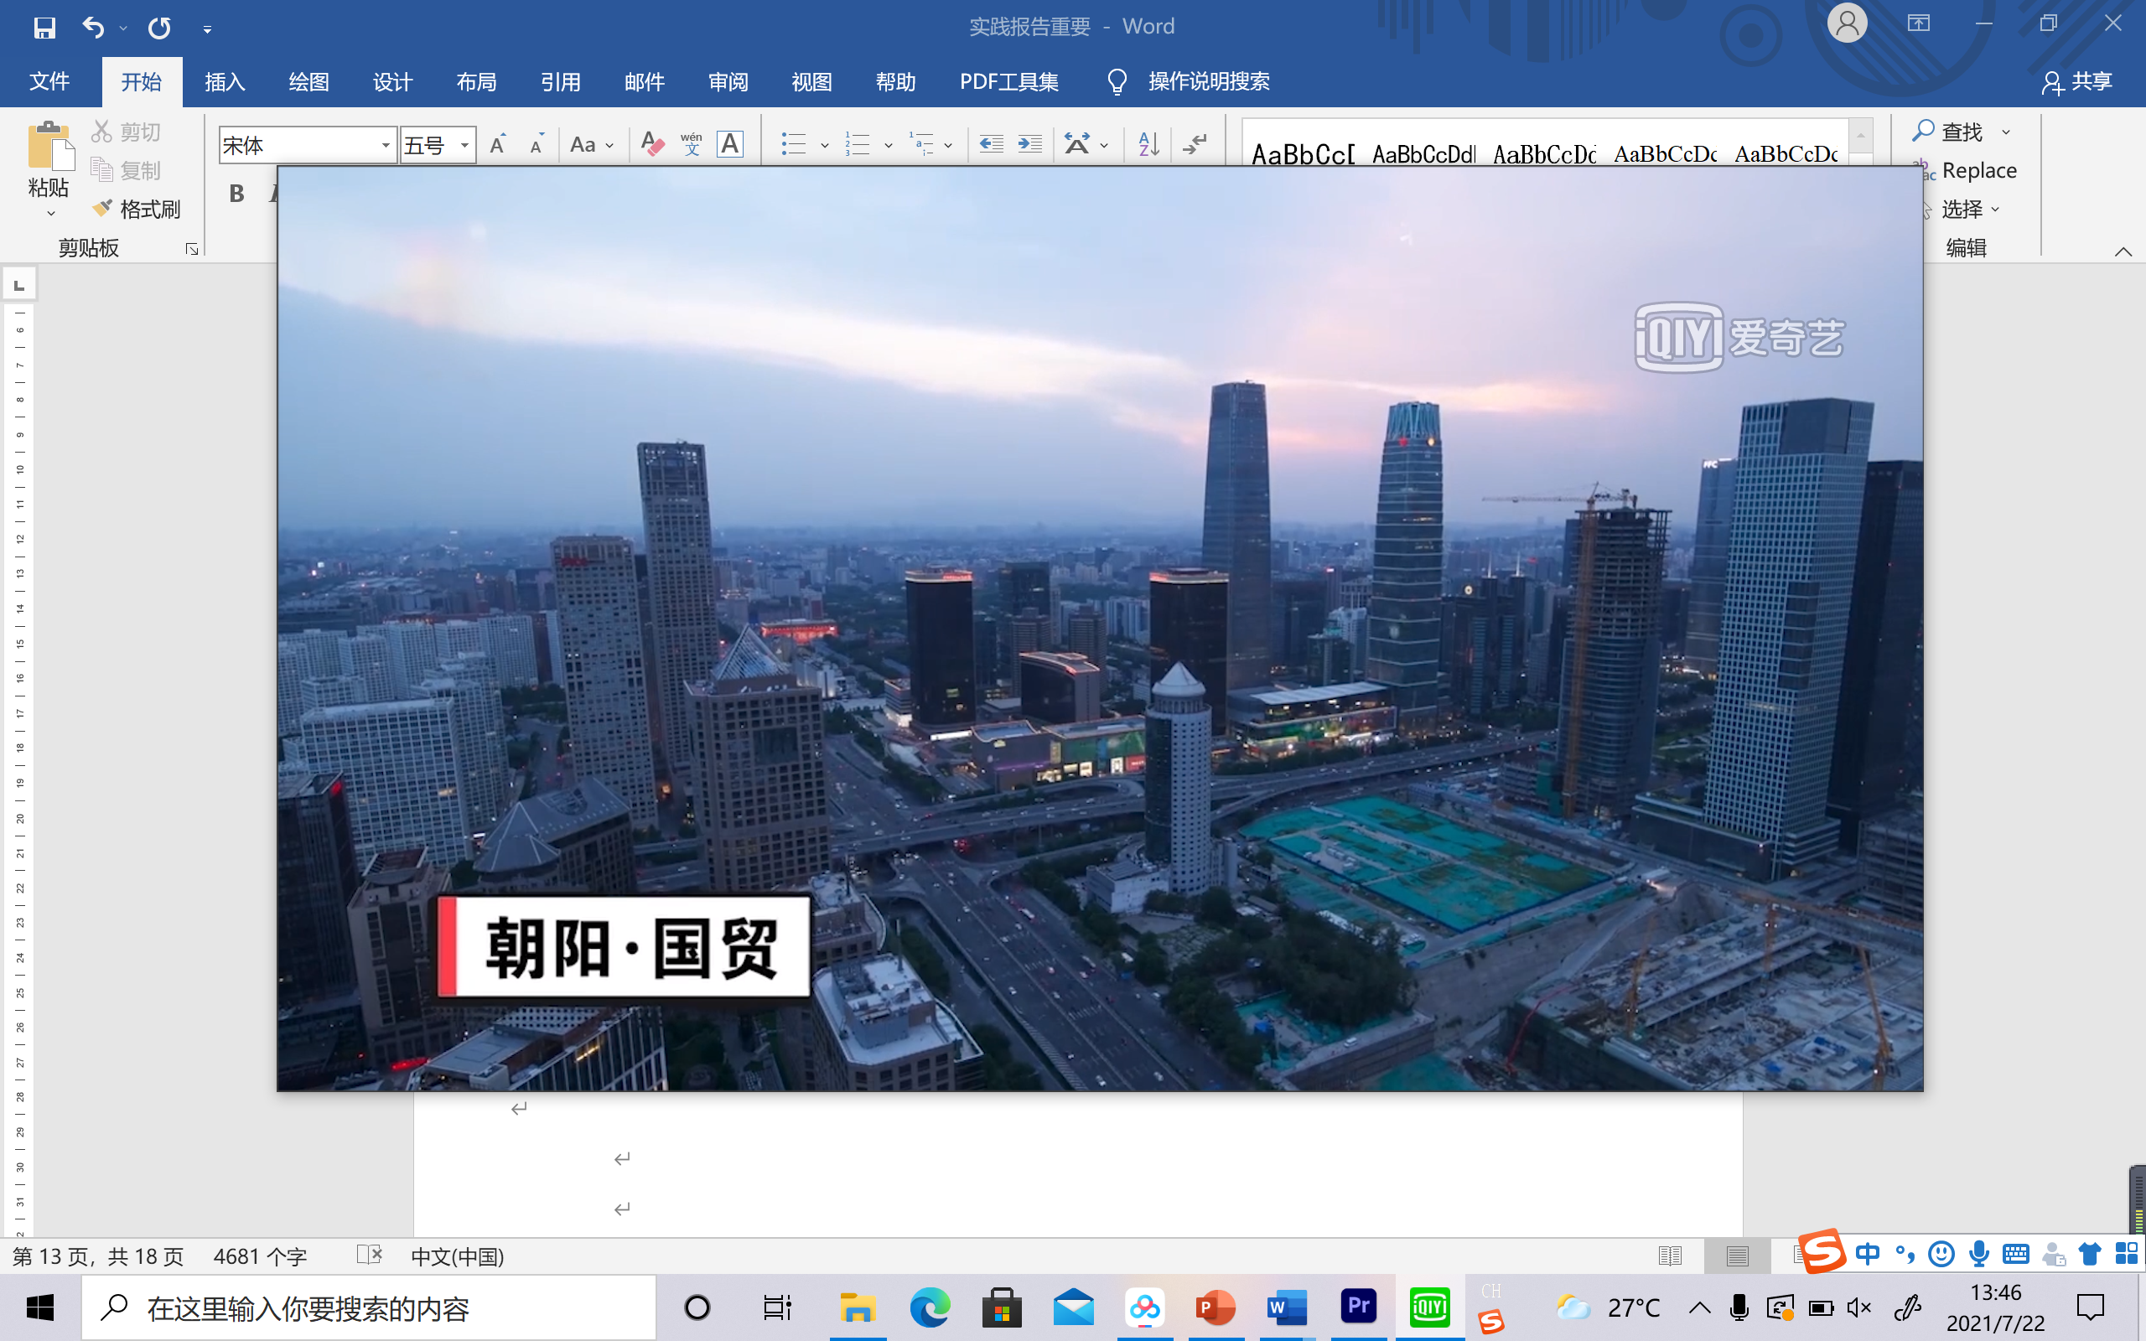Click the Replace button
Viewport: 2146px width, 1341px height.
coord(1978,170)
